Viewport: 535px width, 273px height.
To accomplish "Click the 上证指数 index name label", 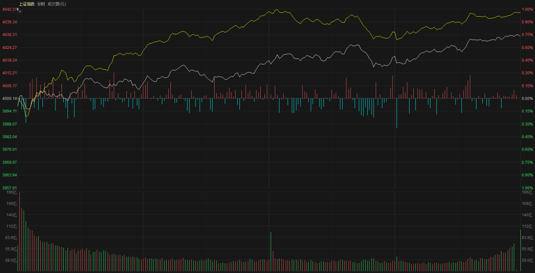I will coord(28,4).
